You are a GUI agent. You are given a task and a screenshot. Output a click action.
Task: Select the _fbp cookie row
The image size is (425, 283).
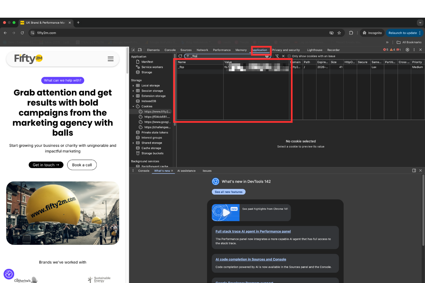[300, 67]
